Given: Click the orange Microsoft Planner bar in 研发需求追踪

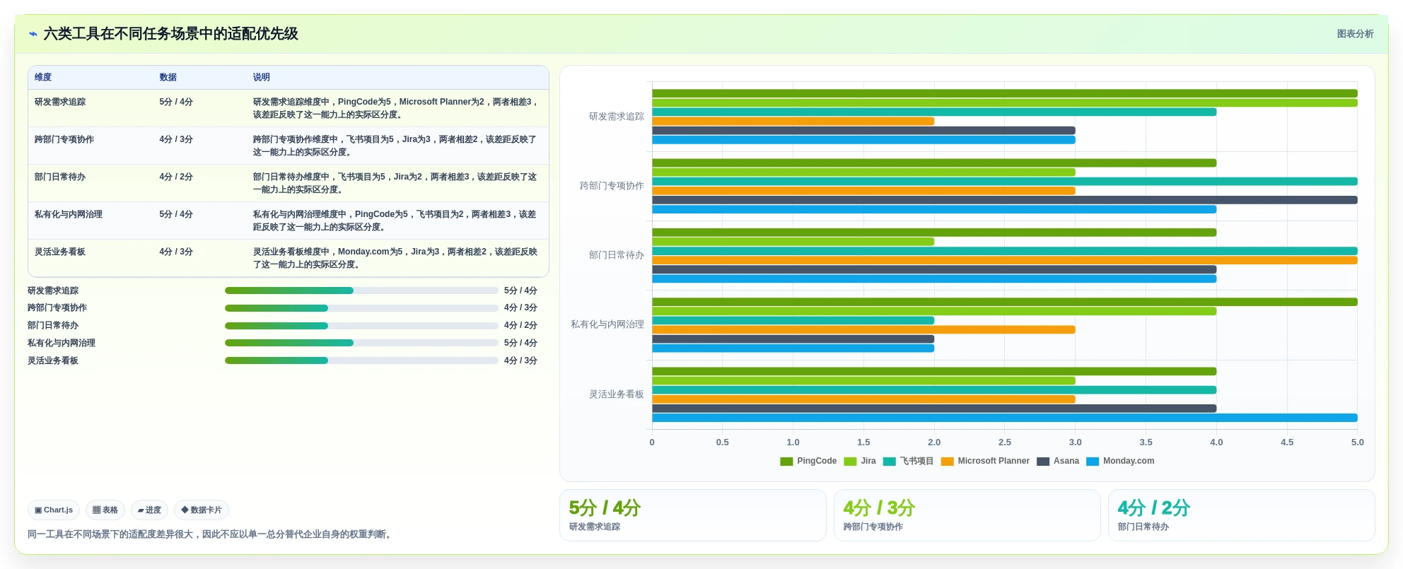Looking at the screenshot, I should click(x=793, y=122).
